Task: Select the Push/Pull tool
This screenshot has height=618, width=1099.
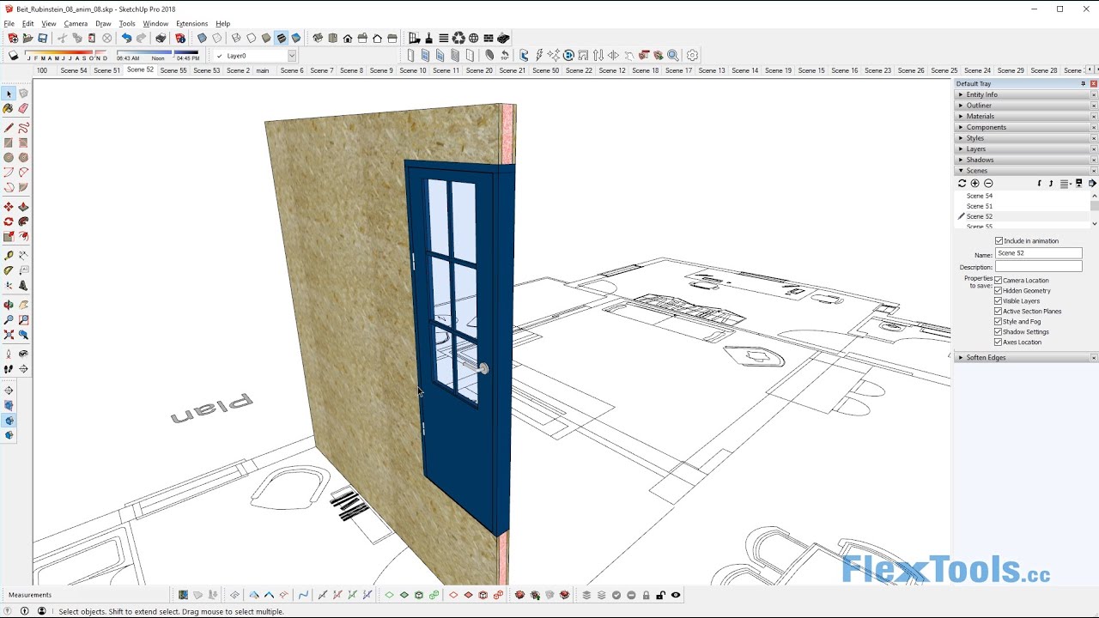Action: pos(23,207)
